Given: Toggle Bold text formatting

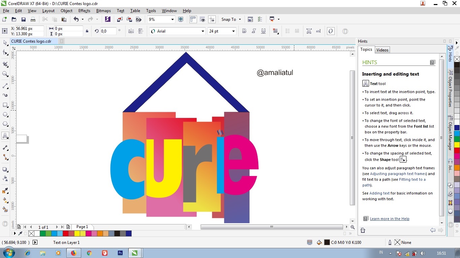Looking at the screenshot, I should coord(244,31).
